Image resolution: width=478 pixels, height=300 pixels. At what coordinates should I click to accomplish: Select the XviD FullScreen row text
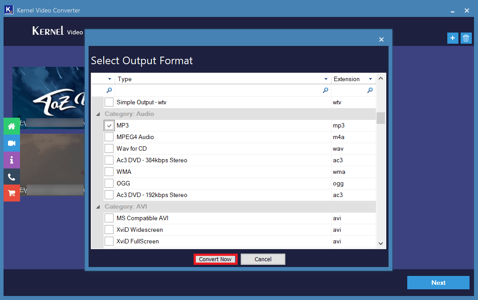point(138,242)
